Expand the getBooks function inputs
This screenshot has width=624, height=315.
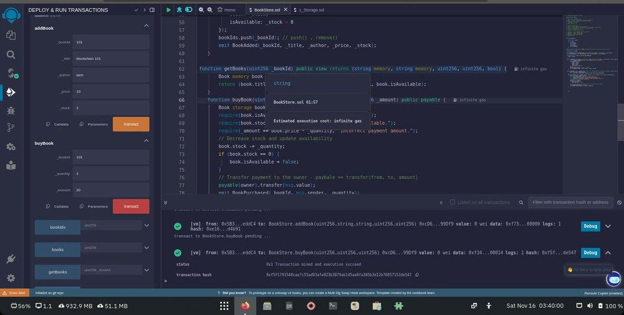pos(146,270)
